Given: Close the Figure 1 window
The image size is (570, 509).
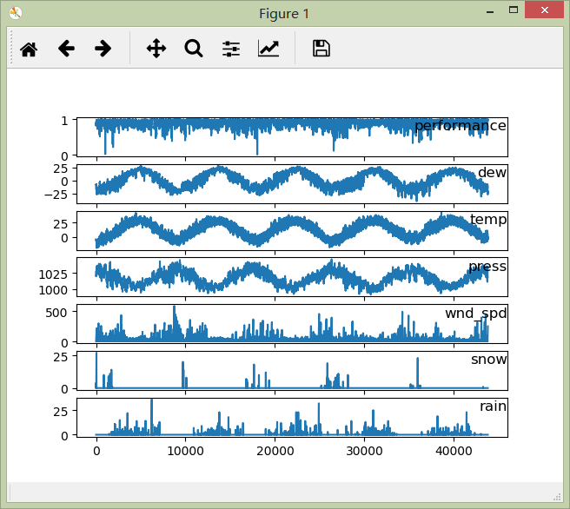Looking at the screenshot, I should (x=546, y=10).
